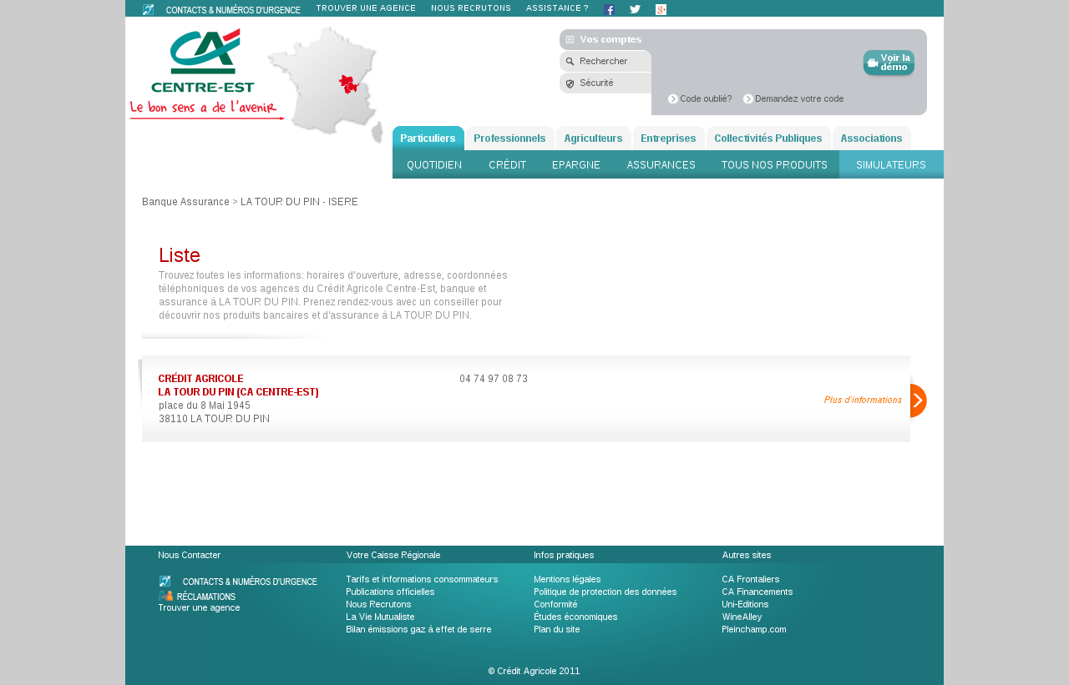
Task: Select the Particuliers tab
Action: pyautogui.click(x=428, y=139)
